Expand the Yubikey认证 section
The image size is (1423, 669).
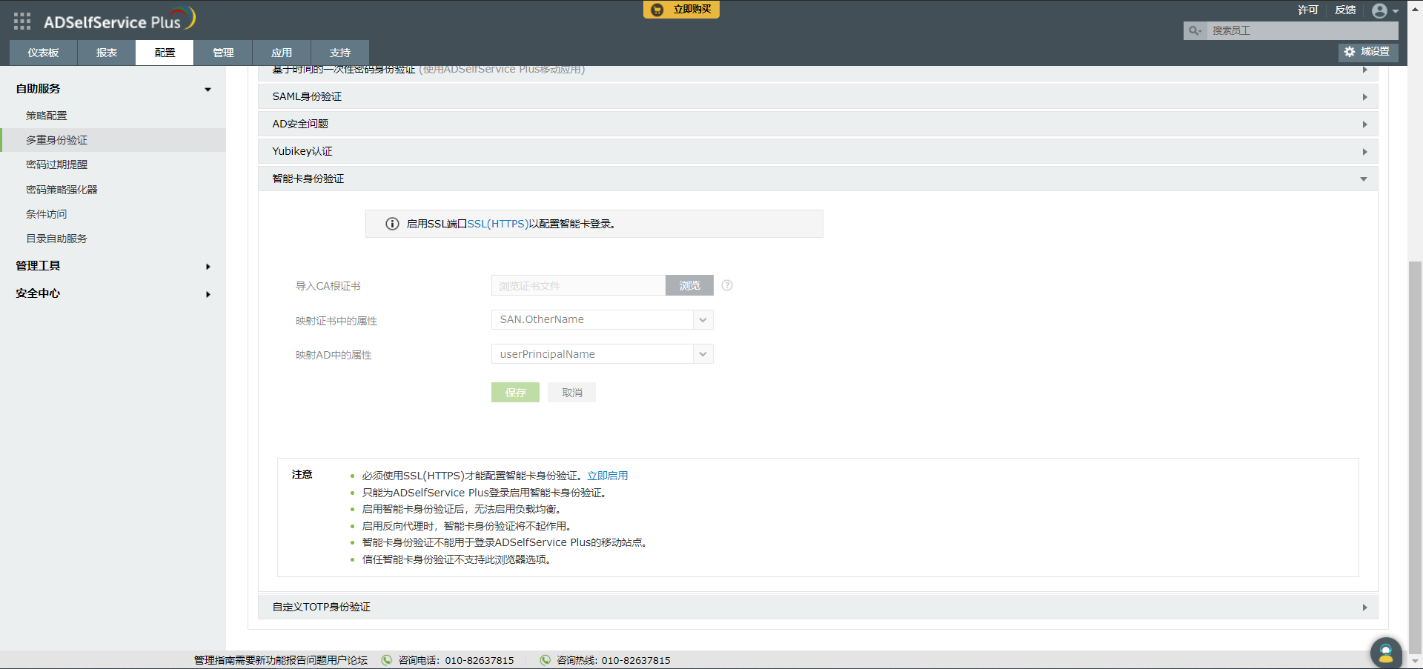(x=1364, y=151)
